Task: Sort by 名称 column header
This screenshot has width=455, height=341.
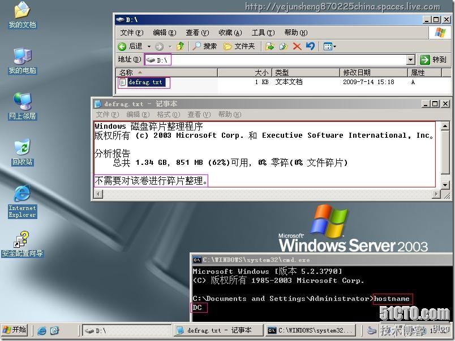Action: coord(166,72)
